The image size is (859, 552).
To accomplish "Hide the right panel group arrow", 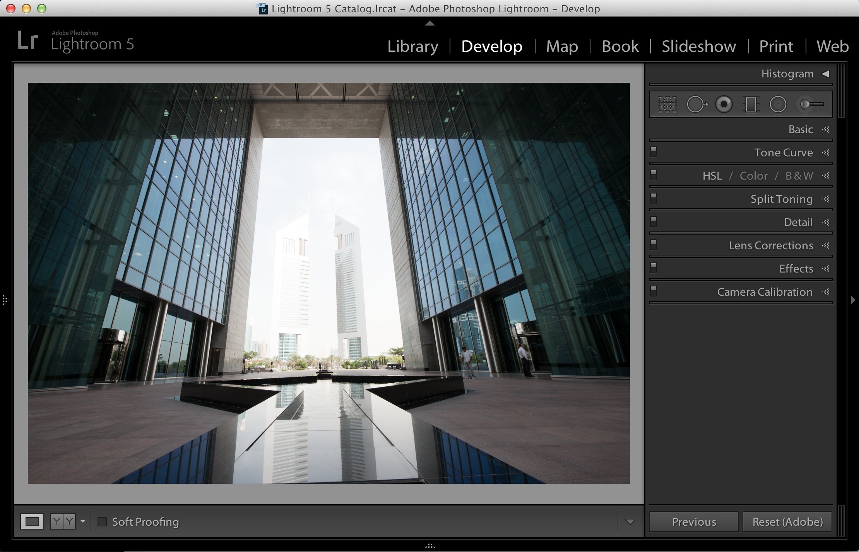I will click(853, 300).
